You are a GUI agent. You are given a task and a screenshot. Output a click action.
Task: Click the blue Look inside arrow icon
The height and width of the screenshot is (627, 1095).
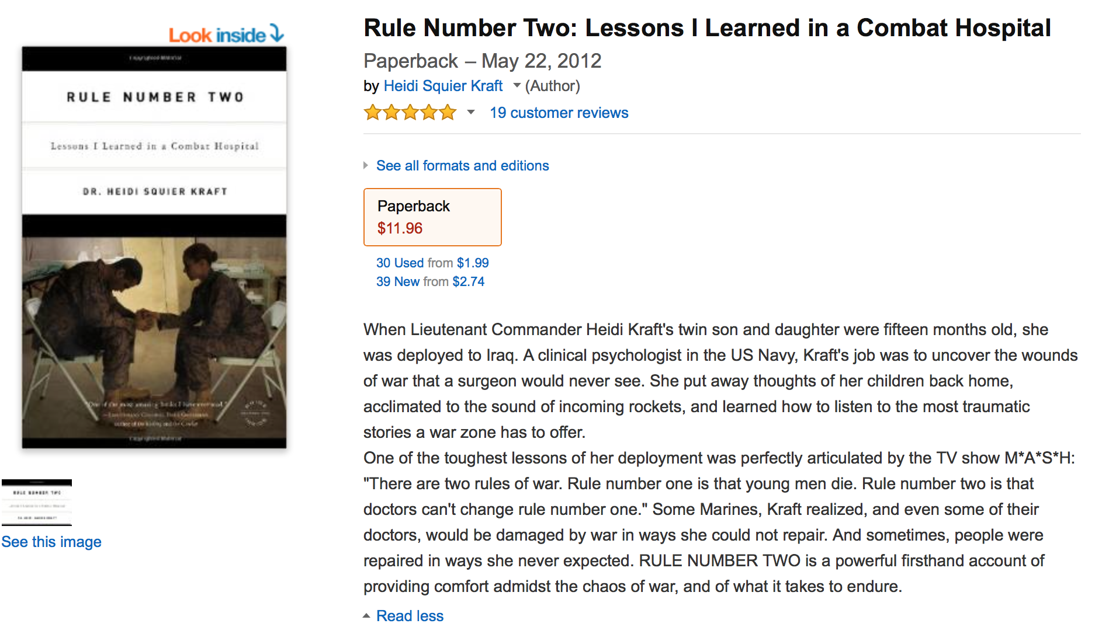[x=277, y=33]
